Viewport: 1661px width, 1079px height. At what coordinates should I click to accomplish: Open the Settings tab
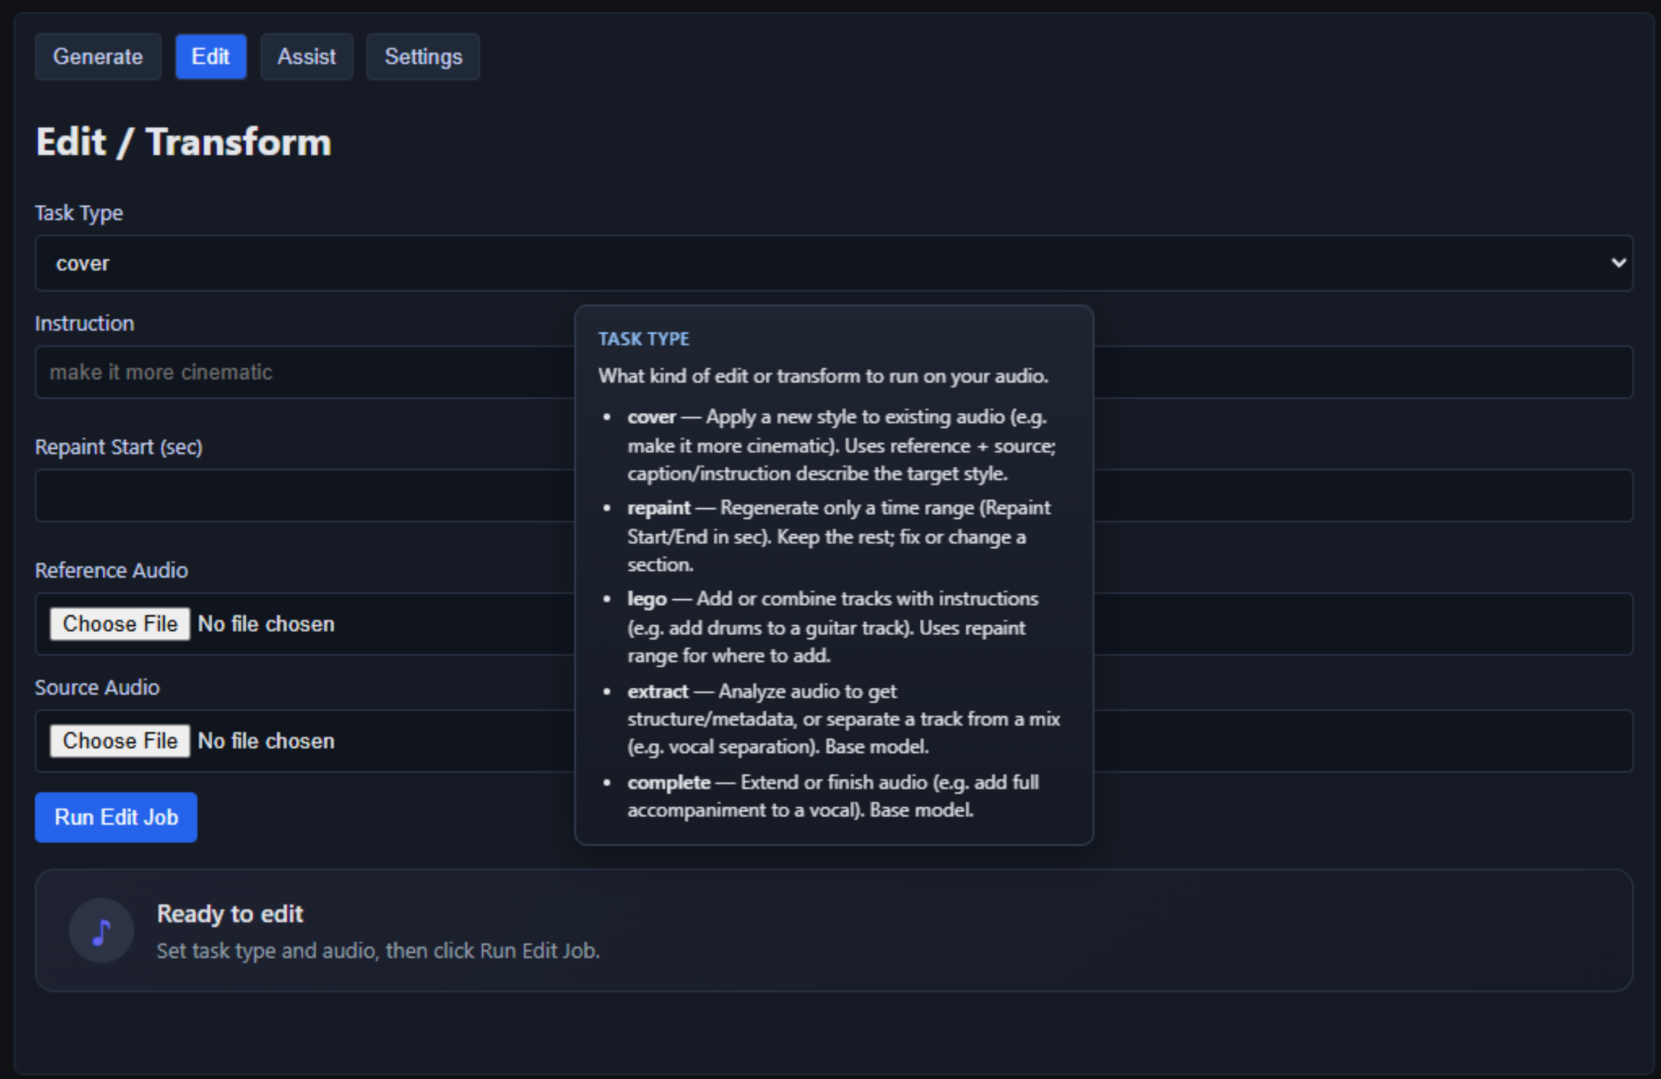point(422,57)
